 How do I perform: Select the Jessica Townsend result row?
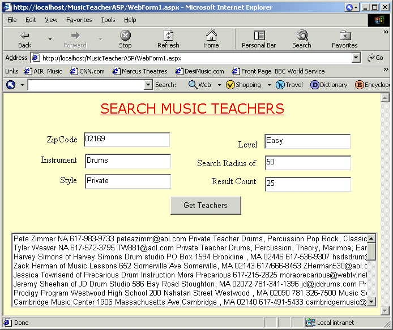click(190, 275)
